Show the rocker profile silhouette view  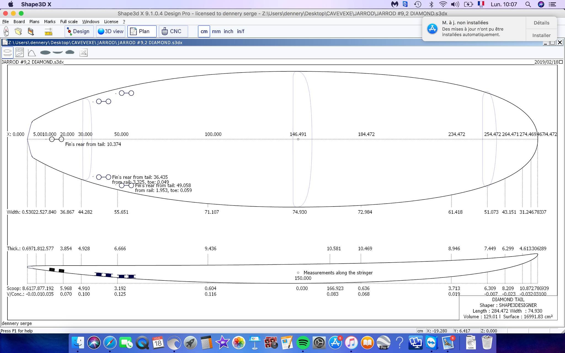pyautogui.click(x=58, y=52)
